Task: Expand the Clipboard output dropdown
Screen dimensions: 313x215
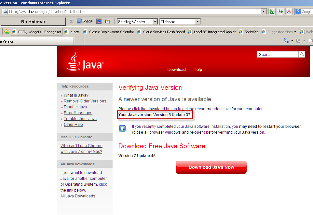Action: pyautogui.click(x=197, y=21)
